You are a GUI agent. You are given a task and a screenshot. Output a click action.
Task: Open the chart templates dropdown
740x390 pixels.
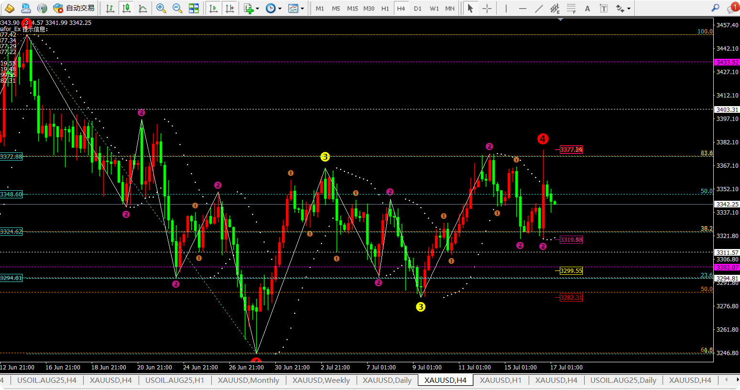296,8
